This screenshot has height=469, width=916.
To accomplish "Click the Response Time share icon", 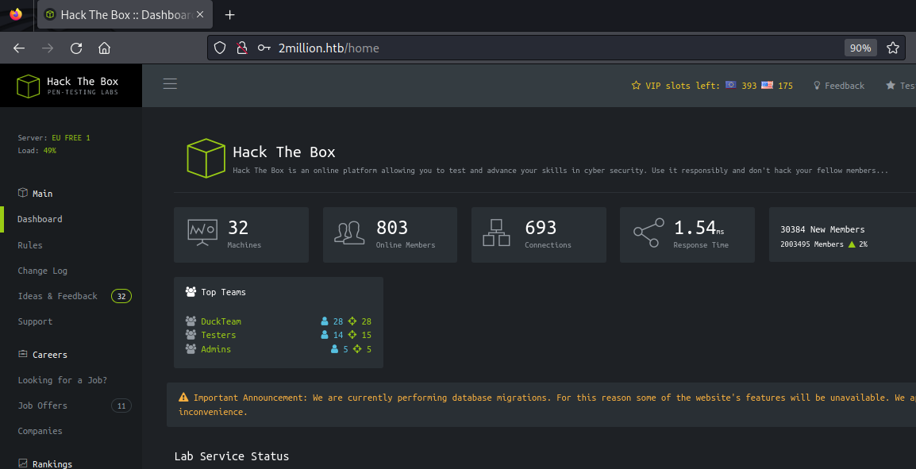I will click(648, 233).
